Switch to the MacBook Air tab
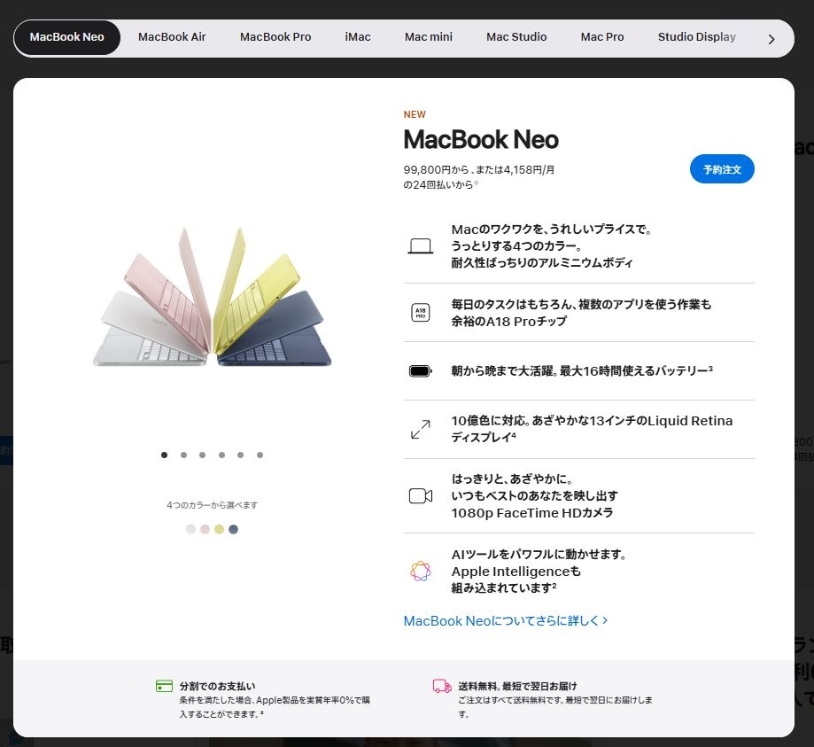The width and height of the screenshot is (814, 747). tap(172, 37)
